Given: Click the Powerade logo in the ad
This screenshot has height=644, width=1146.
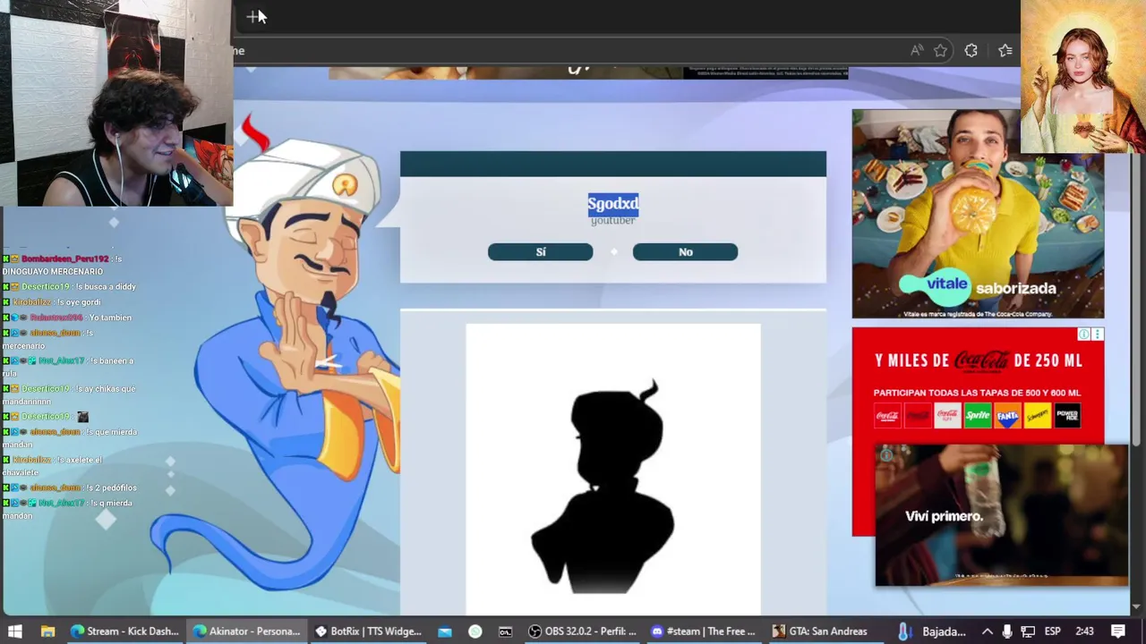Looking at the screenshot, I should 1067,415.
